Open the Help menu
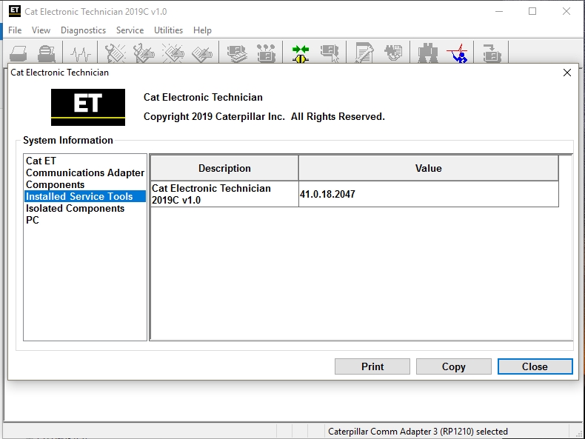 click(202, 30)
